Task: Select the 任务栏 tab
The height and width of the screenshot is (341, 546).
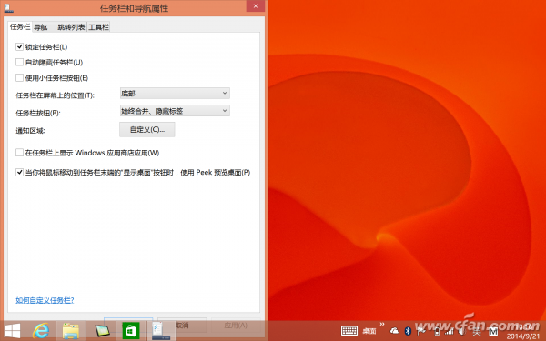Action: point(20,26)
